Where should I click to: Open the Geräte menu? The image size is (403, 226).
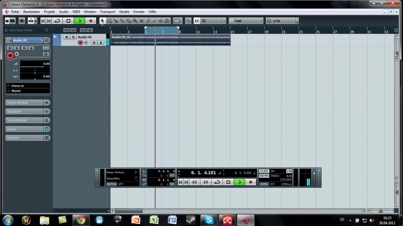(x=124, y=12)
